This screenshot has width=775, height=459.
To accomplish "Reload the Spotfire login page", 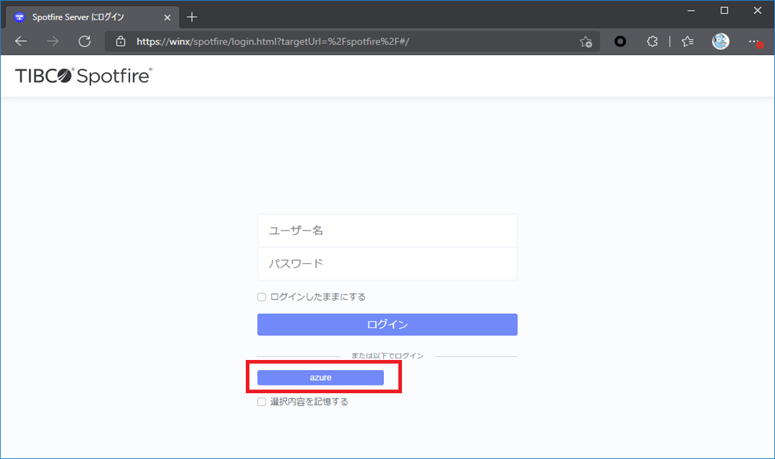I will point(85,41).
